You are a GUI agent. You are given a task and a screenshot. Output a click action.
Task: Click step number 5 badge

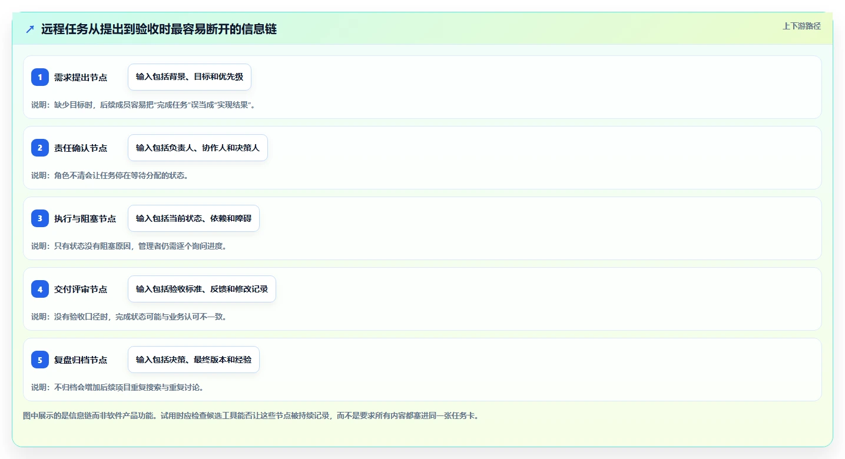(x=40, y=360)
